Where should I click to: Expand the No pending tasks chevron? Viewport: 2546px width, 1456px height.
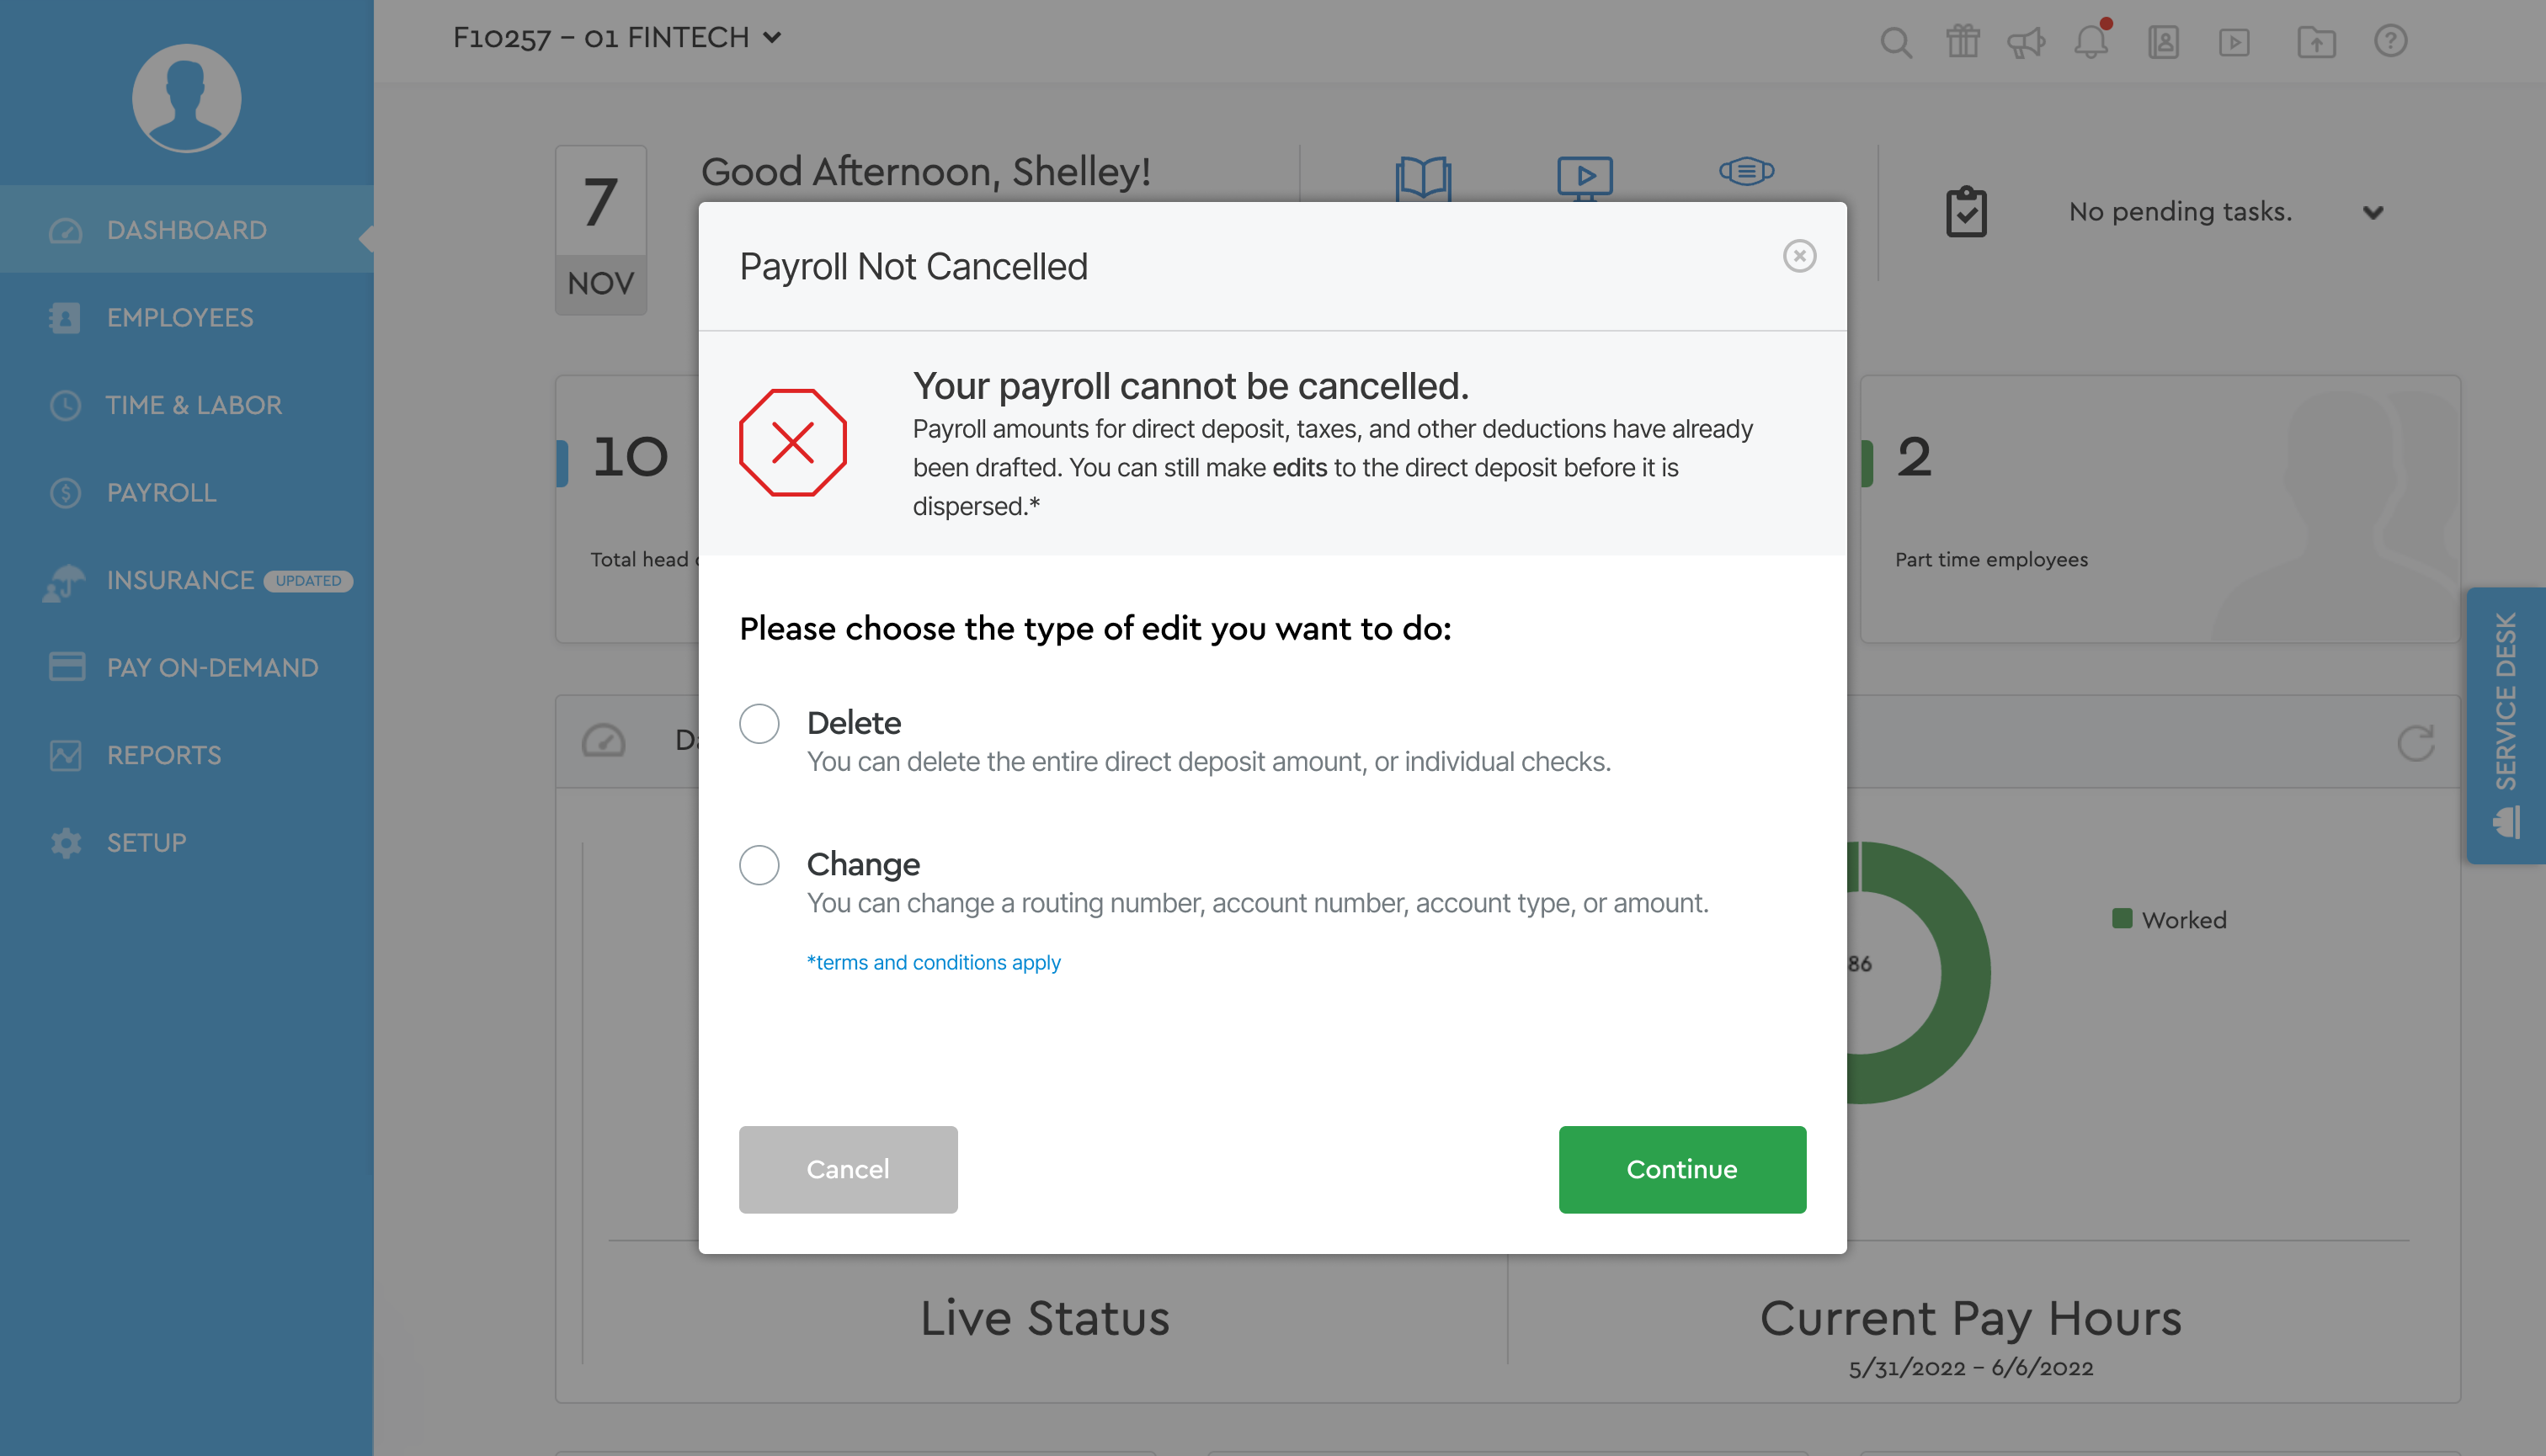click(x=2373, y=212)
